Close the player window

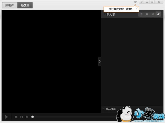159,2
